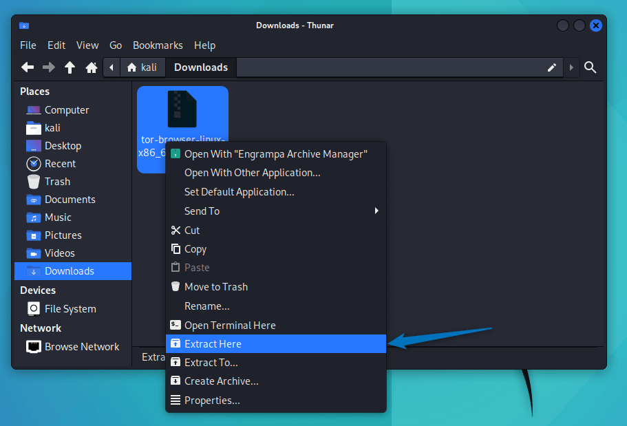627x426 pixels.
Task: Click the search magnifier icon
Action: click(590, 67)
